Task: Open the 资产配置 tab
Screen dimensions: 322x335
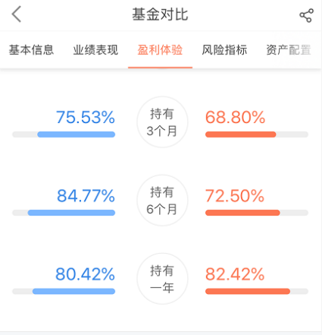Action: pyautogui.click(x=289, y=50)
